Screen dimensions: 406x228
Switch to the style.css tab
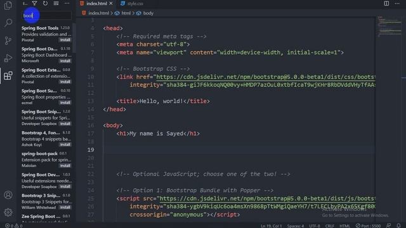132,3
